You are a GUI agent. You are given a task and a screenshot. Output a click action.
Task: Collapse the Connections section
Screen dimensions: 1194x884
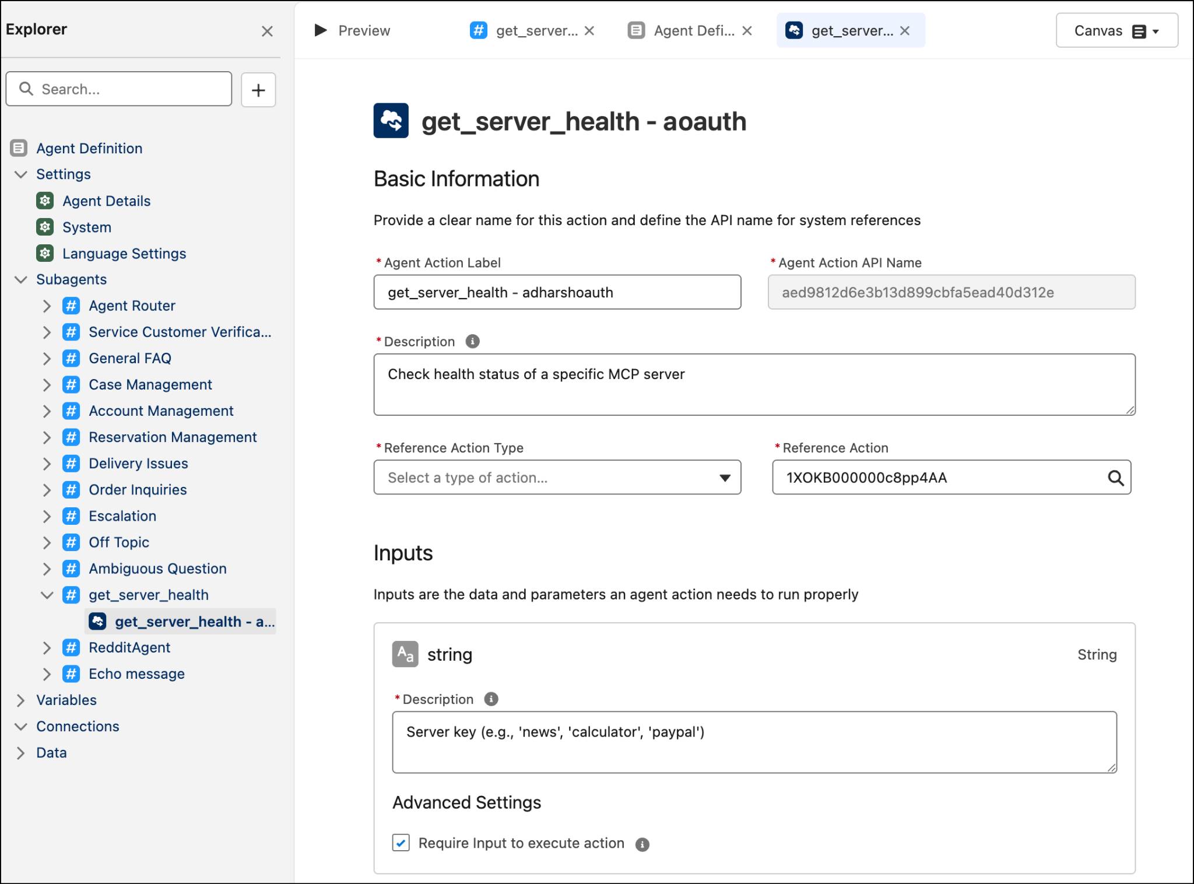pos(21,726)
